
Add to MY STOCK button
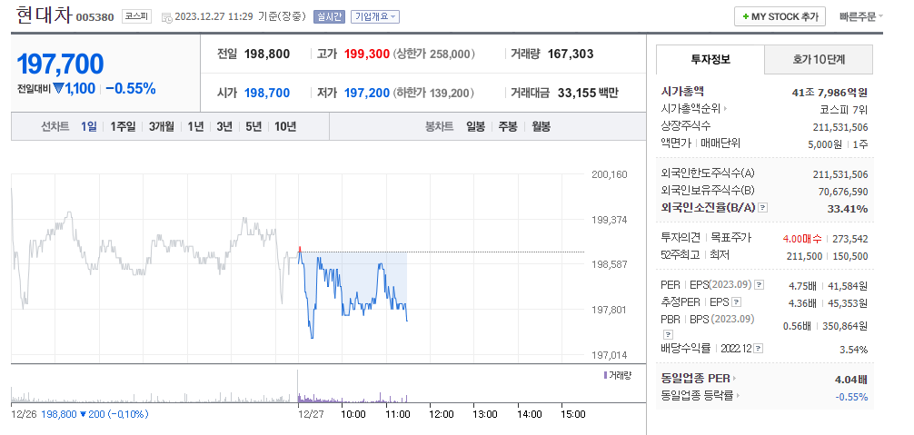[x=780, y=17]
